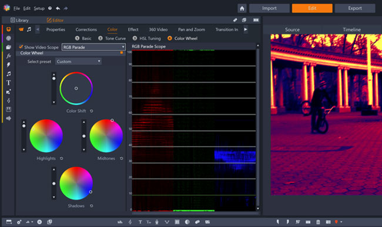
Task: Click the orange Edit button
Action: [x=312, y=8]
